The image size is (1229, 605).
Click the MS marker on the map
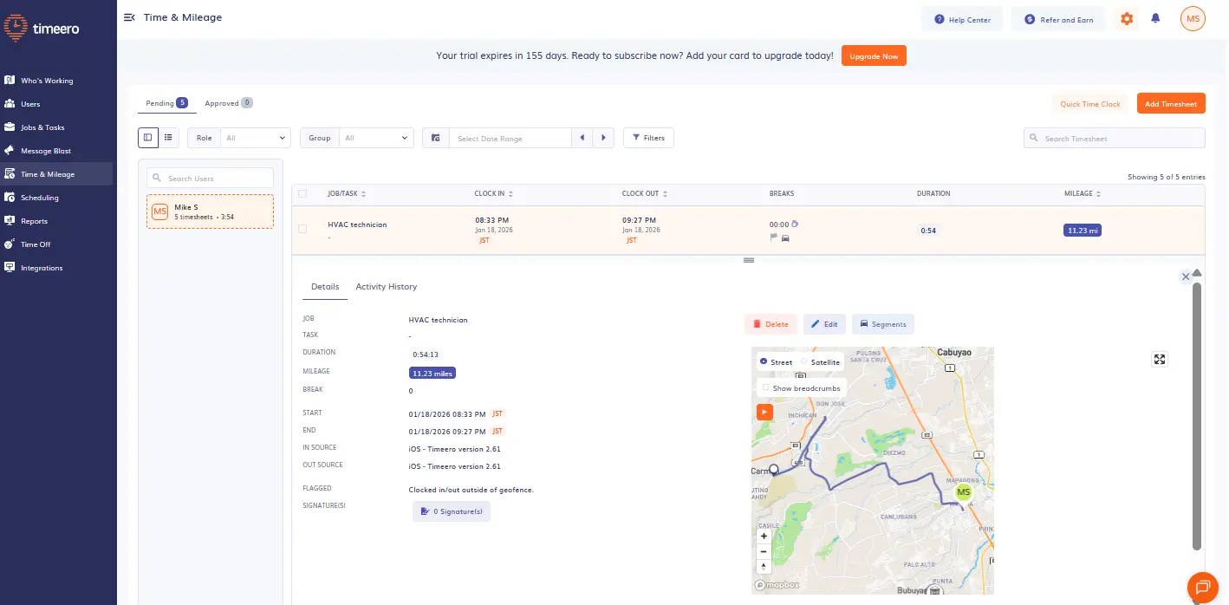[x=963, y=492]
